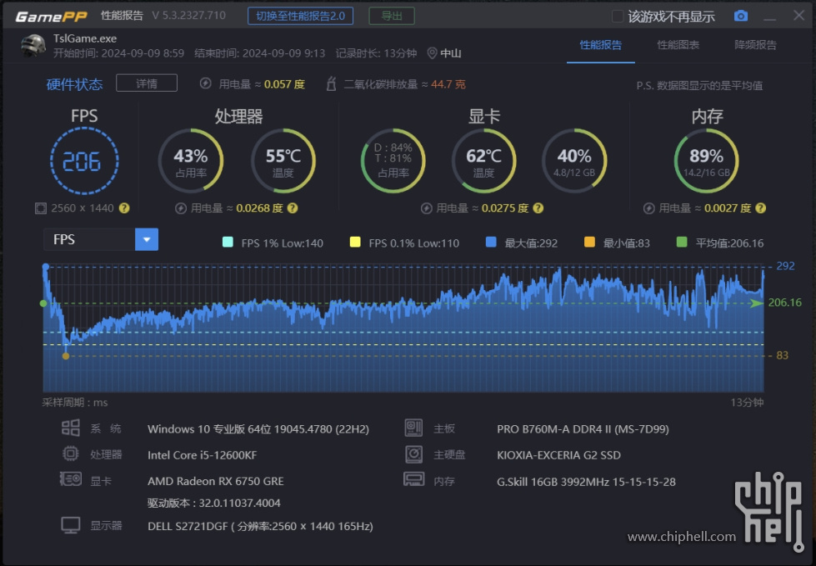This screenshot has width=816, height=566.
Task: Click power icon beside 处理器 用电量 0.0268 度
Action: coord(181,208)
